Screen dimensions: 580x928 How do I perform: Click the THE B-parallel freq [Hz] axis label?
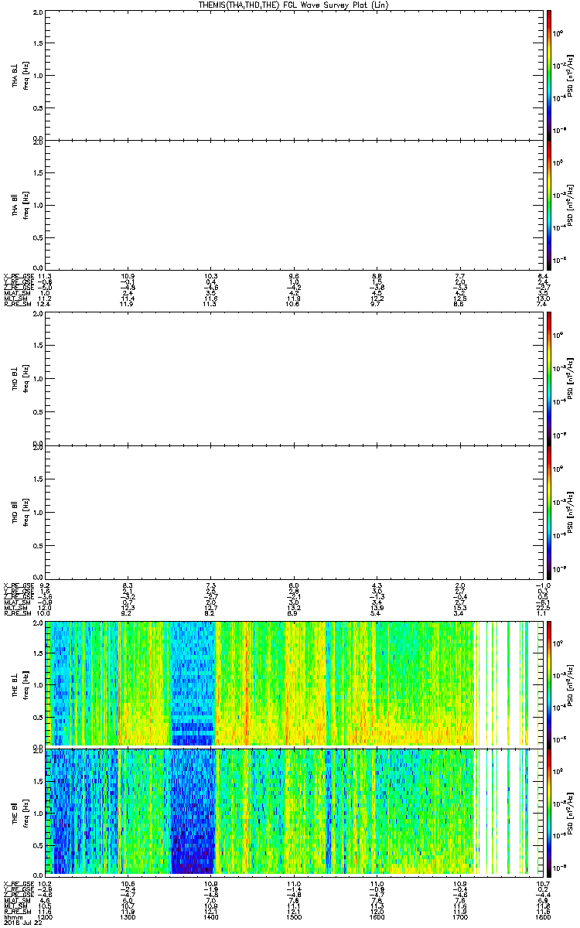point(28,811)
